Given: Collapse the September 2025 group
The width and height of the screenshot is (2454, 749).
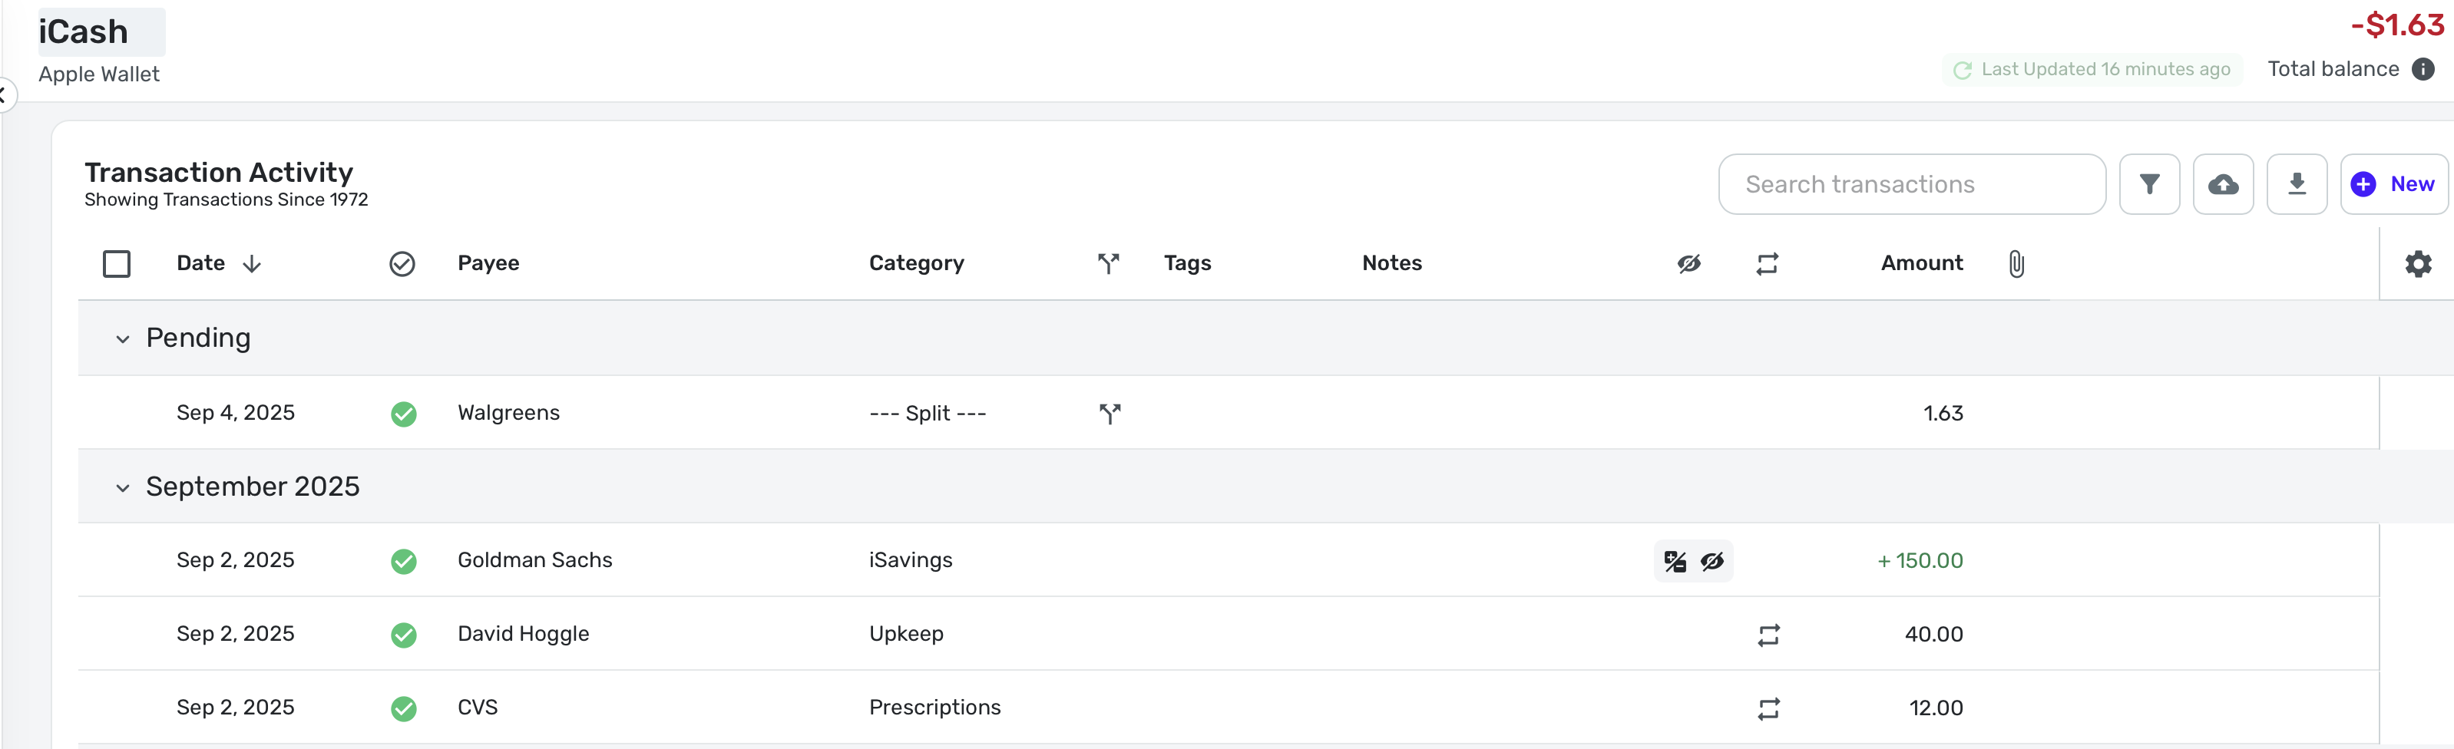Looking at the screenshot, I should (123, 487).
